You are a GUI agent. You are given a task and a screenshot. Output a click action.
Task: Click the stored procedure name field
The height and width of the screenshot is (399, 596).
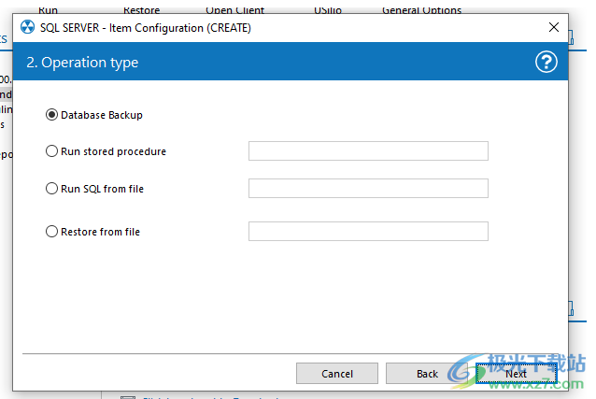coord(368,151)
